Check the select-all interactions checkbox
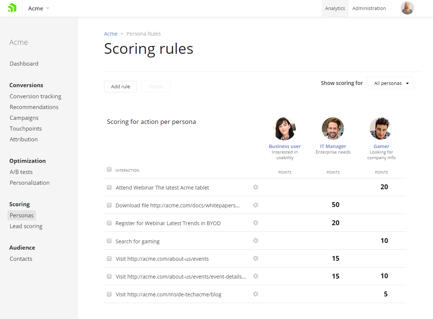 pos(109,169)
